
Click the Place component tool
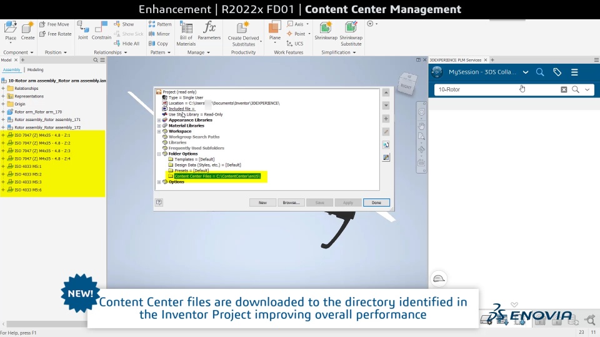tap(11, 31)
